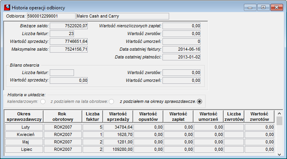Click the Wartość zapłat column header
The height and width of the screenshot is (159, 287).
178,117
